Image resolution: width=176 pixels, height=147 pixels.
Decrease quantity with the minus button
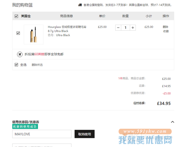[x=118, y=28]
